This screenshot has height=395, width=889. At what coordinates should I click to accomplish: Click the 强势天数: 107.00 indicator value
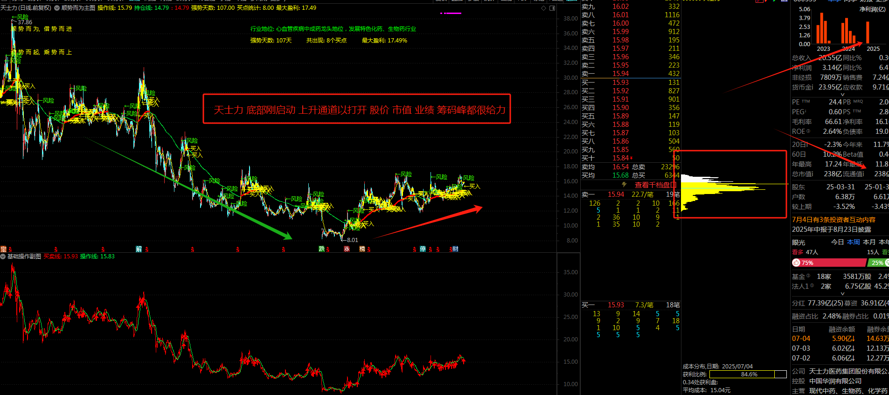click(213, 8)
